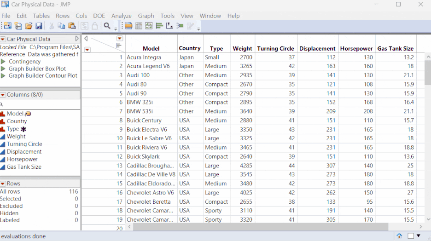Click the Fit Y by X icon

click(169, 26)
